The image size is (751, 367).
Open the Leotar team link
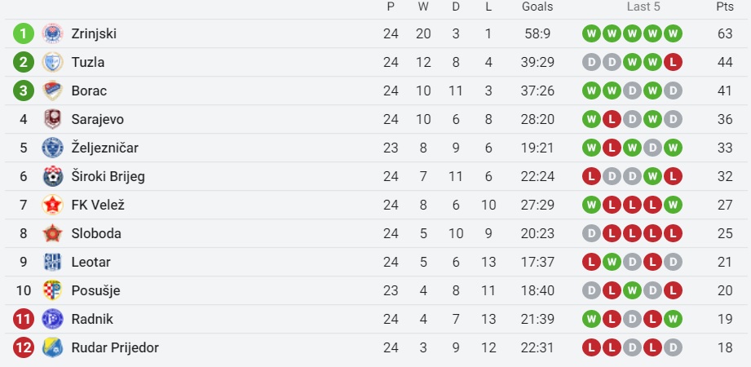click(91, 262)
